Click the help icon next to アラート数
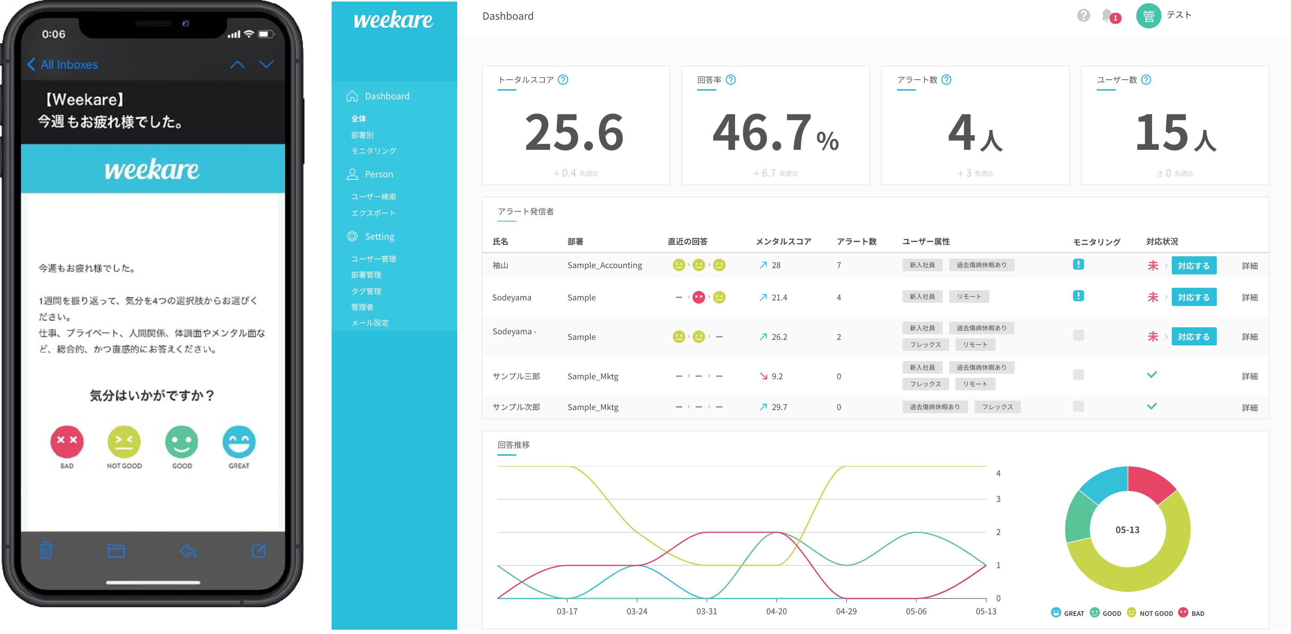This screenshot has width=1291, height=634. (x=946, y=80)
